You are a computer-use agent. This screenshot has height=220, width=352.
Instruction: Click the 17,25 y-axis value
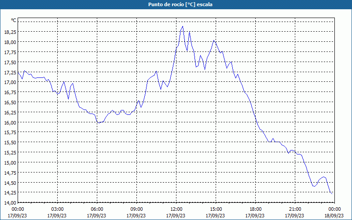(x=10, y=72)
